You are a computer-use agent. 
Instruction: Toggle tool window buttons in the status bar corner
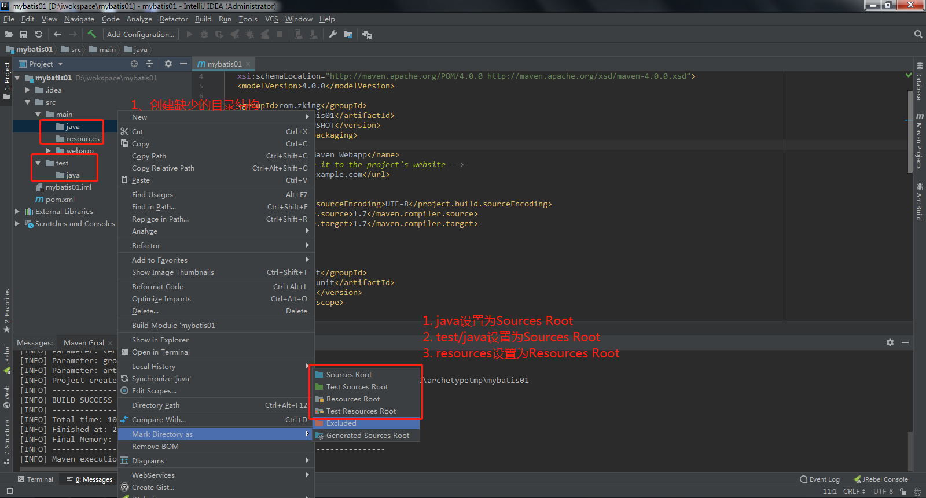[x=9, y=492]
